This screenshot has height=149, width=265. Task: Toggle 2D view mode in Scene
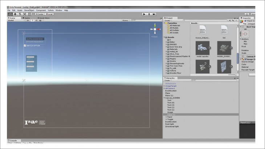(28, 20)
